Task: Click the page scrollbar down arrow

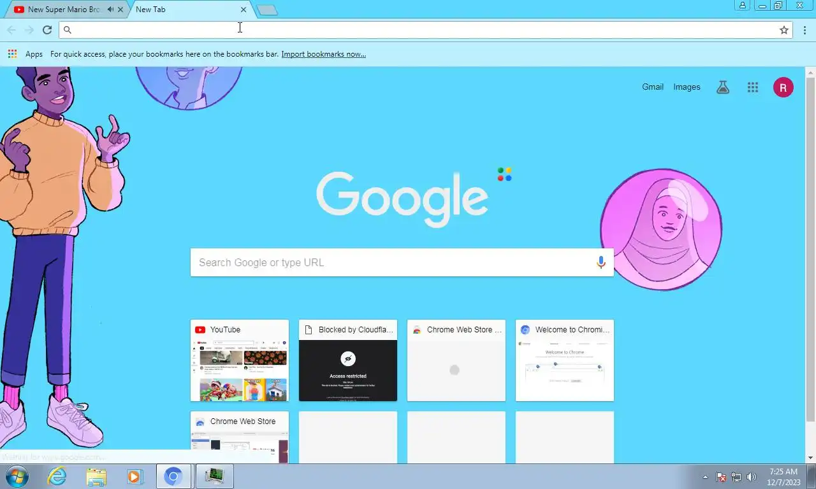Action: (x=811, y=458)
